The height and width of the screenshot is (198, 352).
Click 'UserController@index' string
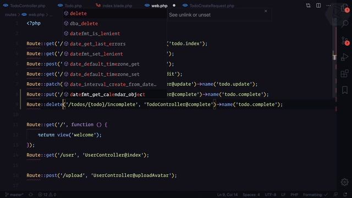113,155
